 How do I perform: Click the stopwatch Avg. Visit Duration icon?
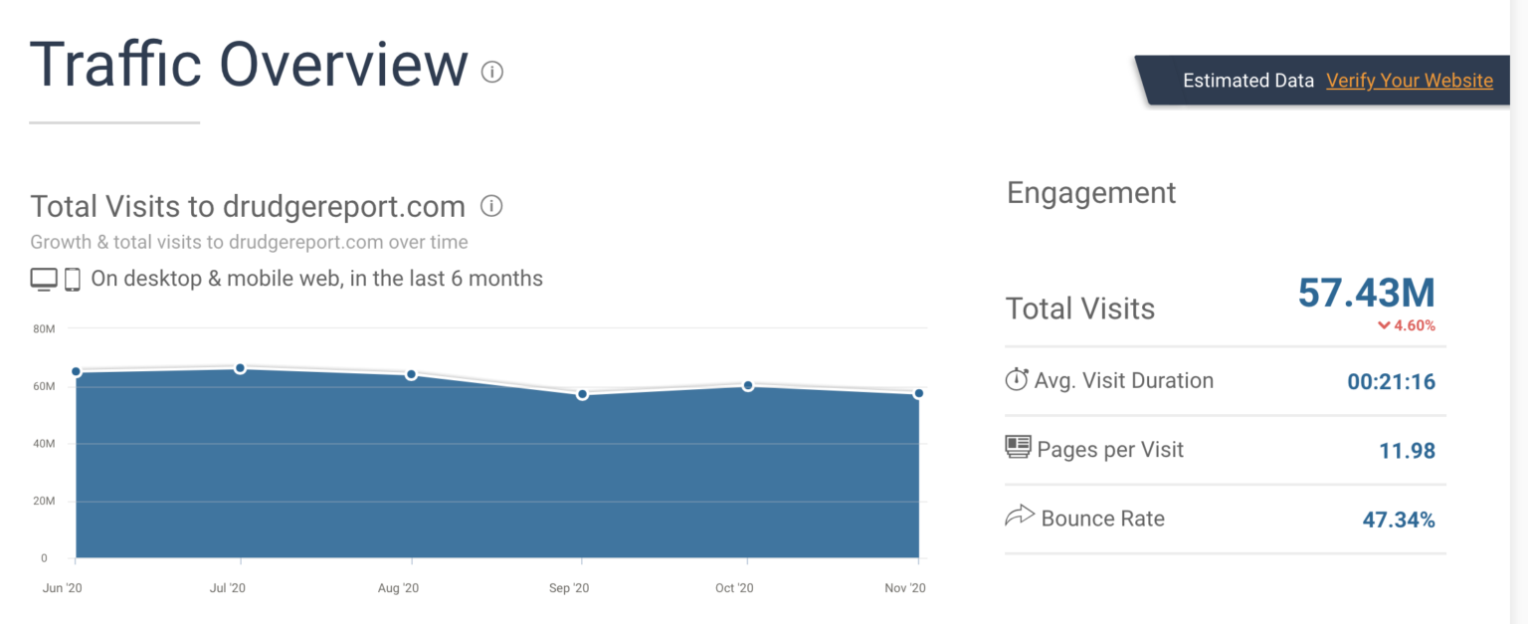coord(1016,379)
